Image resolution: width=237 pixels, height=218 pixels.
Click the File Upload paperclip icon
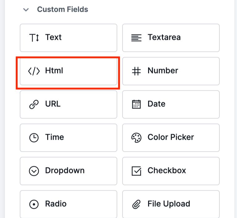coord(136,204)
